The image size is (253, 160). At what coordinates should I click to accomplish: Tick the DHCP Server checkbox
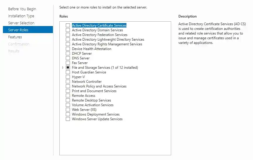[68, 54]
